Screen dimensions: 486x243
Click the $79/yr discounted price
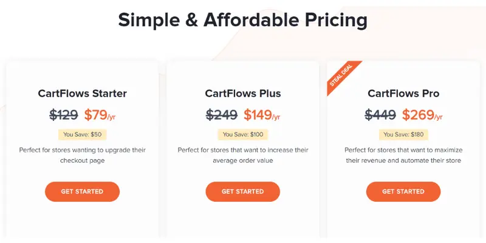[100, 115]
